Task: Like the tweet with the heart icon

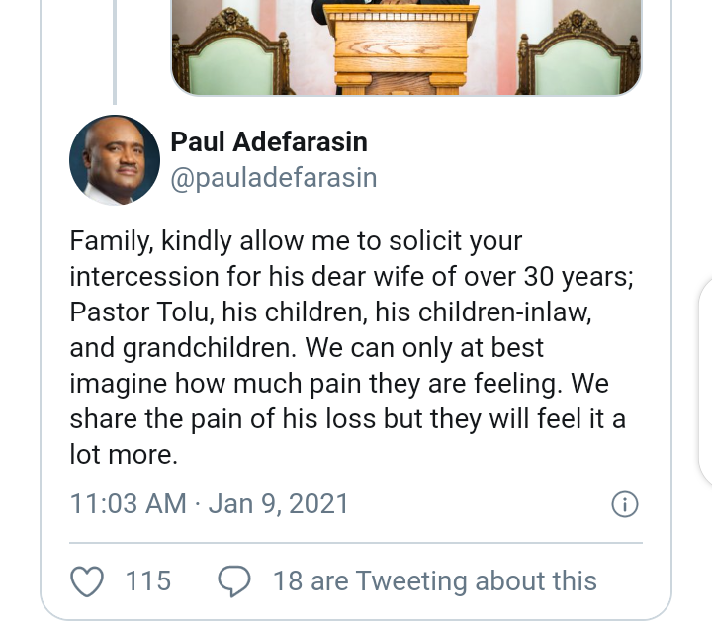Action: click(89, 580)
